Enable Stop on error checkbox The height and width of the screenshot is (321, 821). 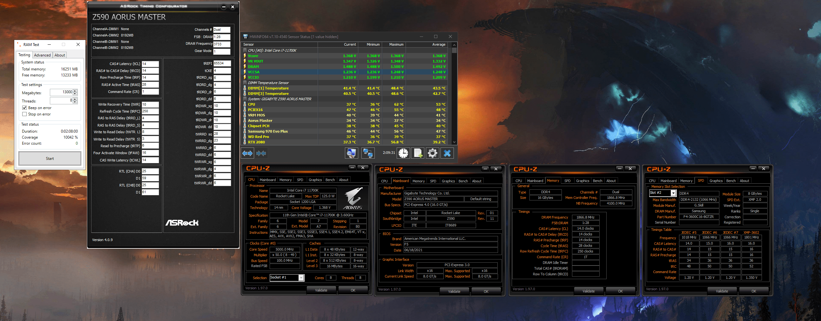point(24,114)
